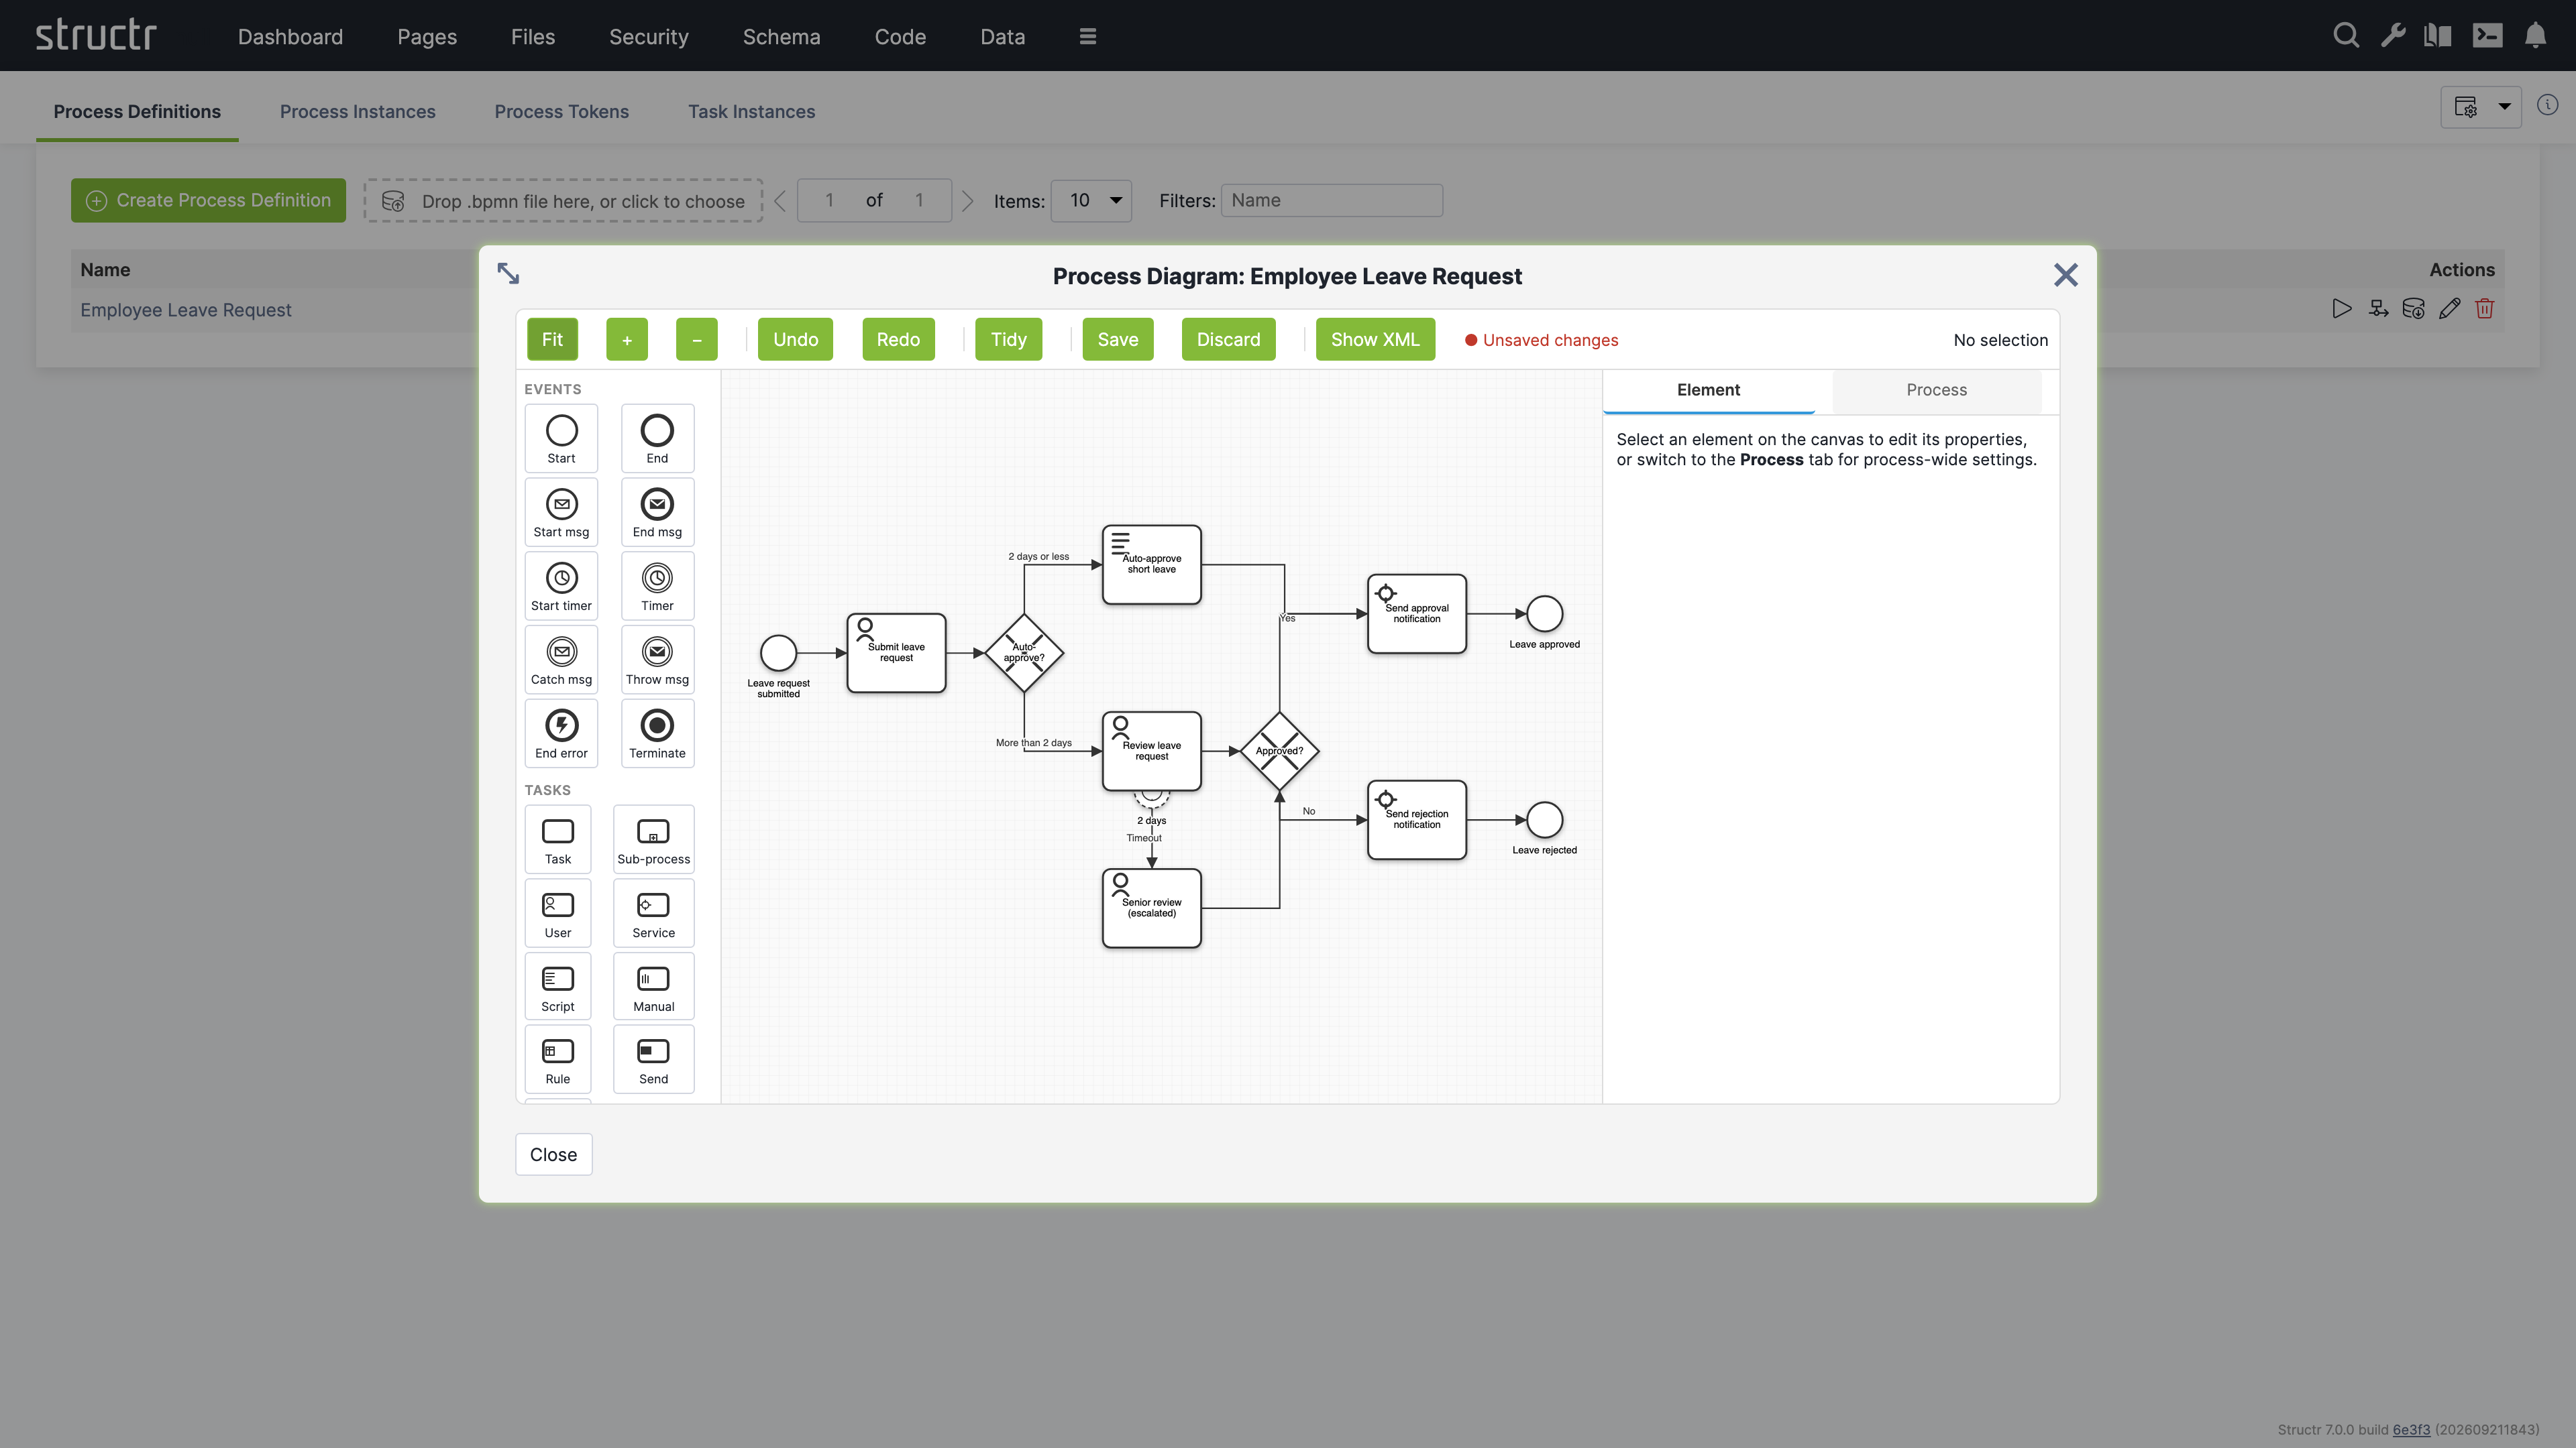Select the Start msg event
The width and height of the screenshot is (2576, 1448).
click(x=561, y=513)
